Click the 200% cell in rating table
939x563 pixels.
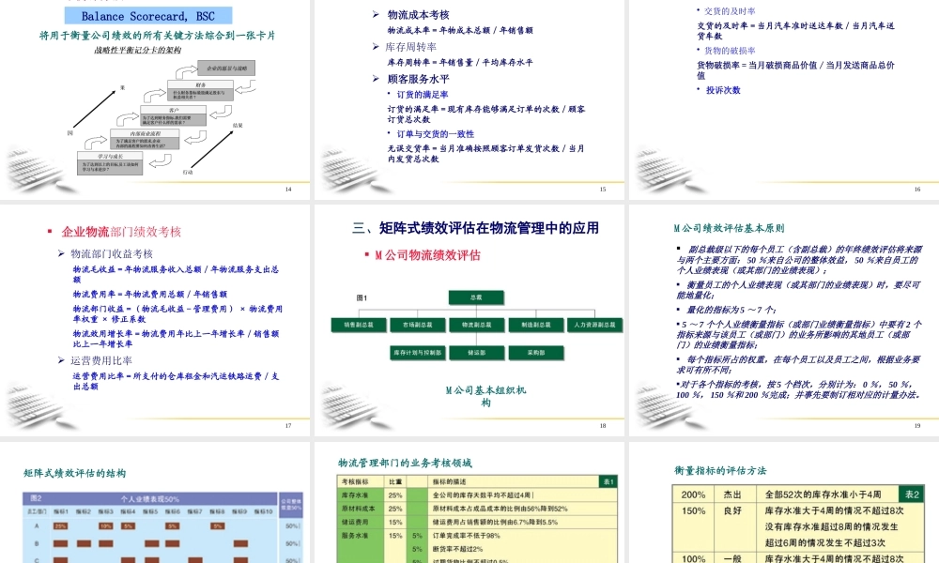click(x=693, y=495)
